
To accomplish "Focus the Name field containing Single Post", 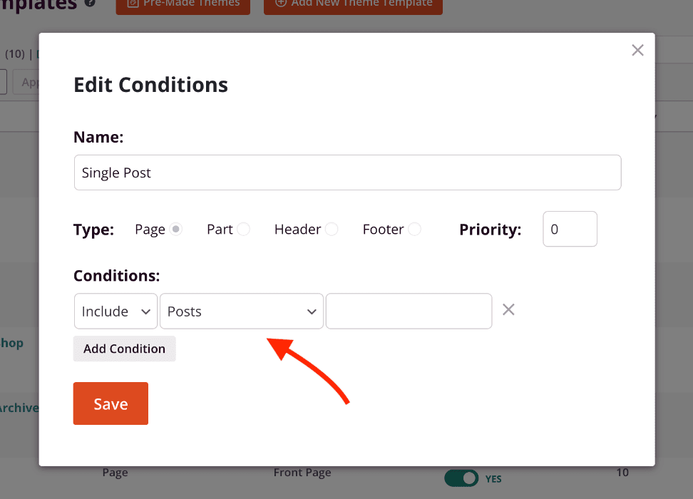I will point(347,173).
